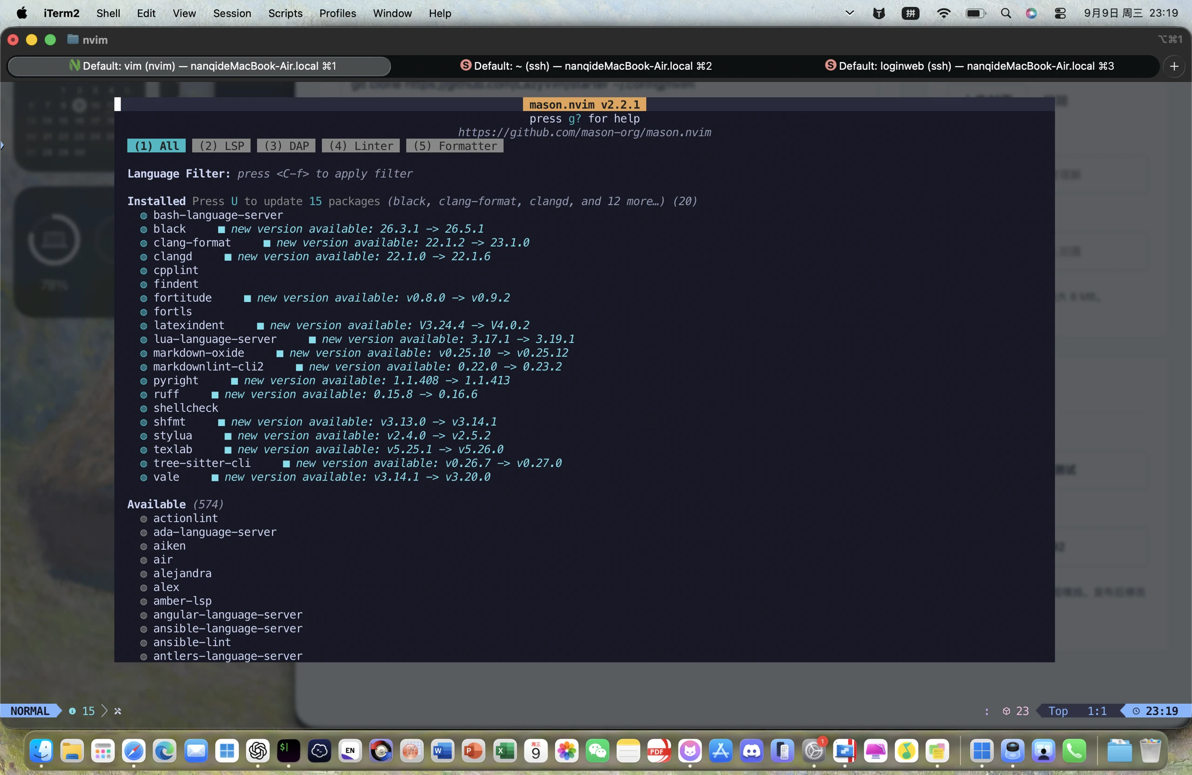This screenshot has height=775, width=1192.
Task: Expand hidden menu bar items chevron
Action: 849,13
